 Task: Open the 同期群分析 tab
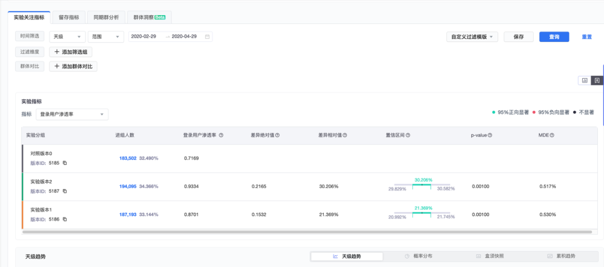(x=106, y=17)
